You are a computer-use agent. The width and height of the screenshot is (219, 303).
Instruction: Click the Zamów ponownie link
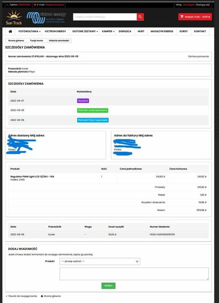[x=198, y=57]
